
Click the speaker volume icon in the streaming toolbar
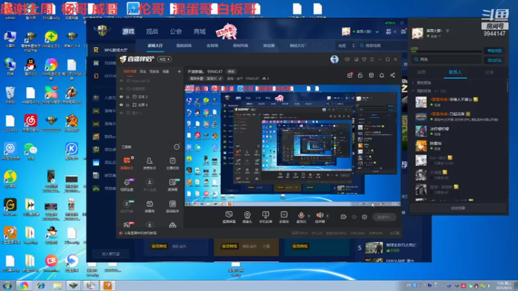[x=319, y=215]
